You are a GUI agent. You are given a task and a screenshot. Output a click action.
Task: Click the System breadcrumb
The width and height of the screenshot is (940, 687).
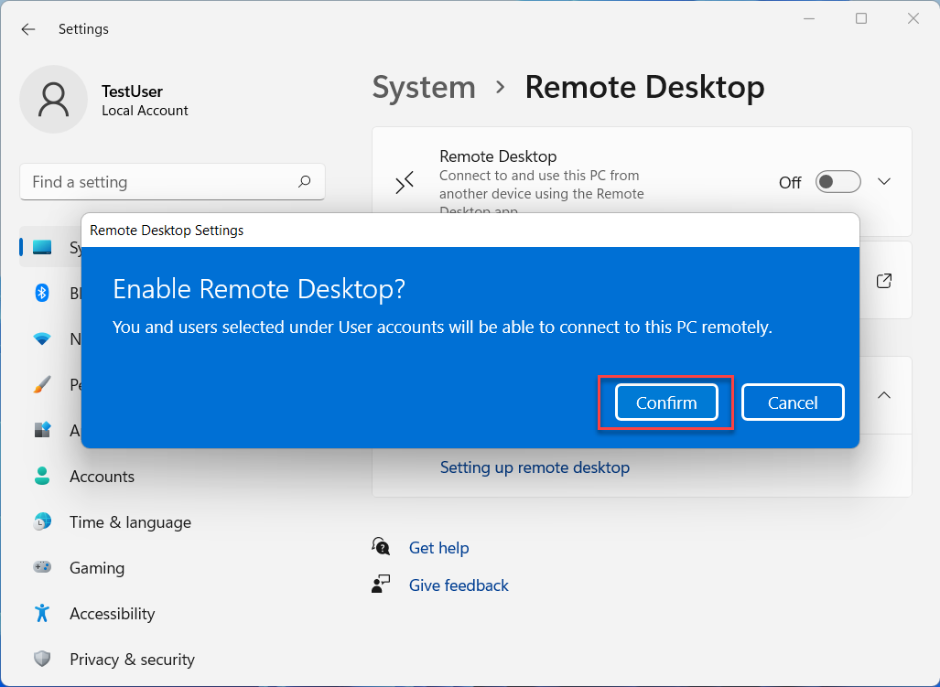coord(424,88)
